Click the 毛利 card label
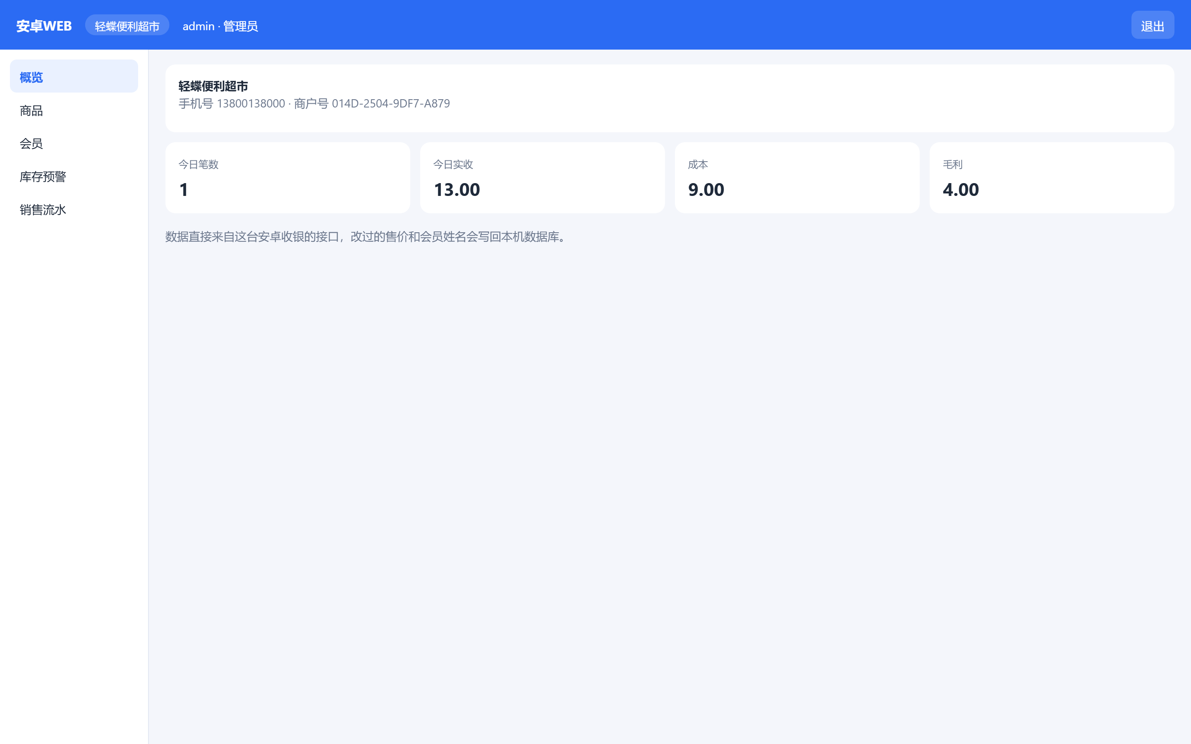 (952, 165)
